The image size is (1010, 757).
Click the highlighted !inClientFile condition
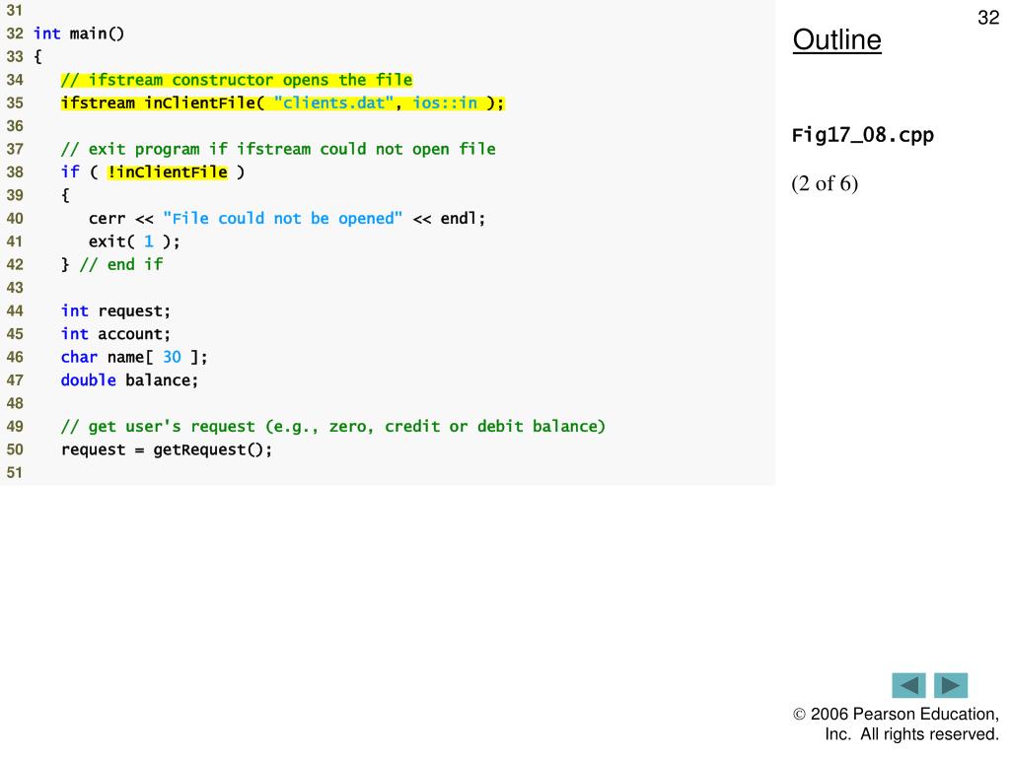(168, 172)
